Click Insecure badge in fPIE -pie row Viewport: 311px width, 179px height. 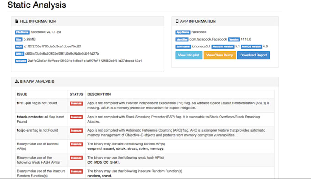click(76, 103)
